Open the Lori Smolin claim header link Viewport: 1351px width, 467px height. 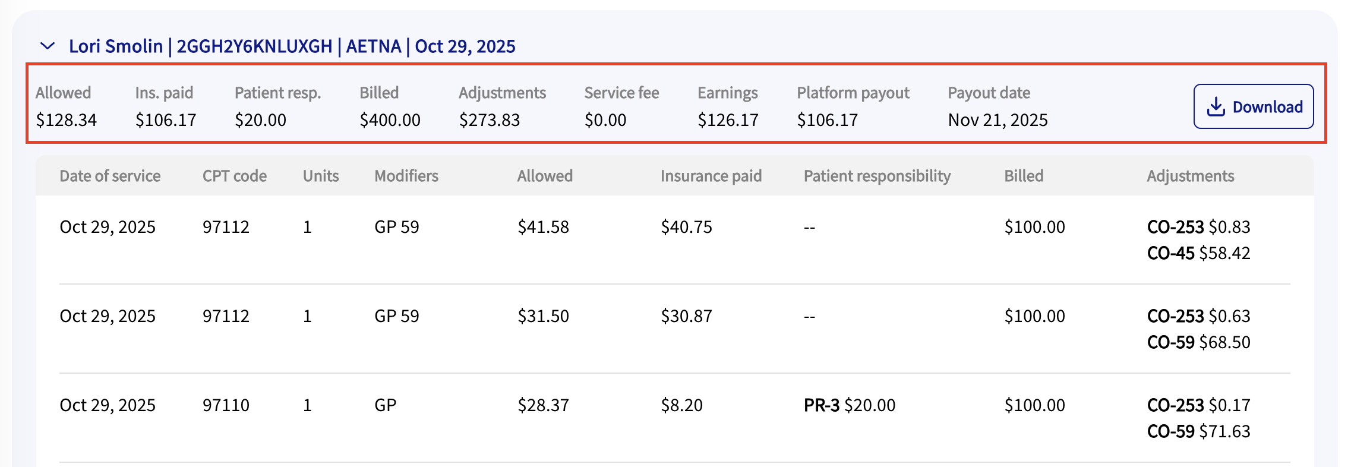coord(292,46)
